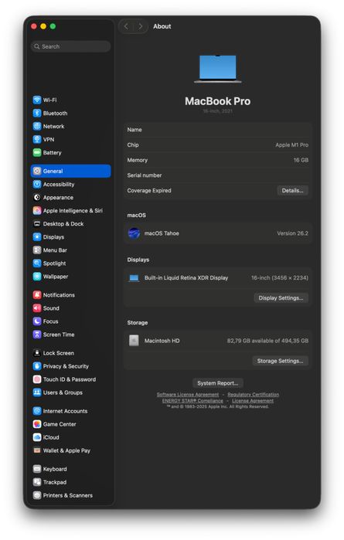Open the VPN sidebar icon
This screenshot has height=540, width=344.
coord(37,139)
